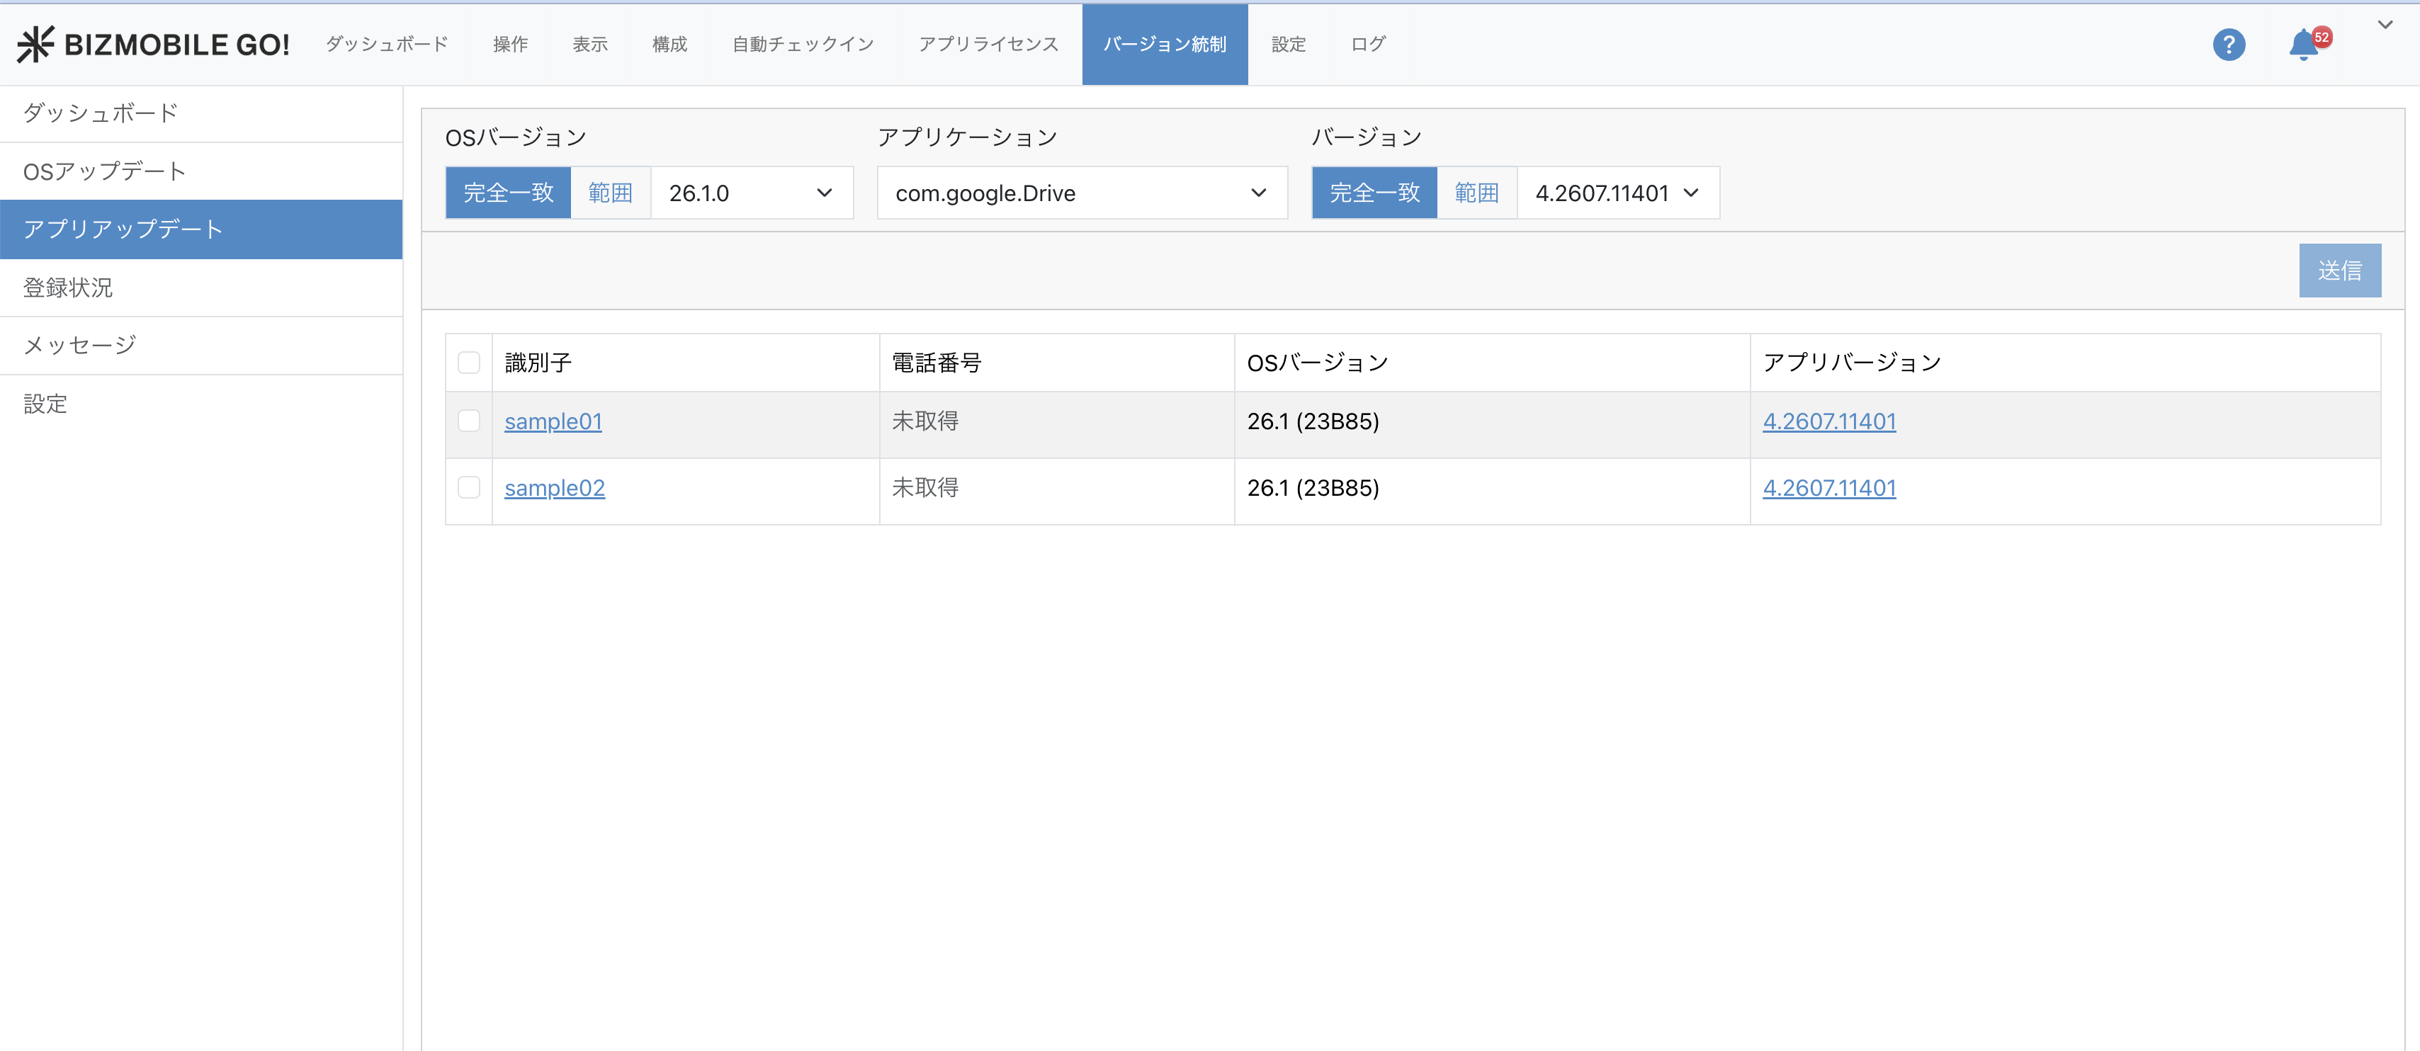Open the OS version 26.1.0 dropdown
Viewport: 2420px width, 1051px height.
(751, 193)
